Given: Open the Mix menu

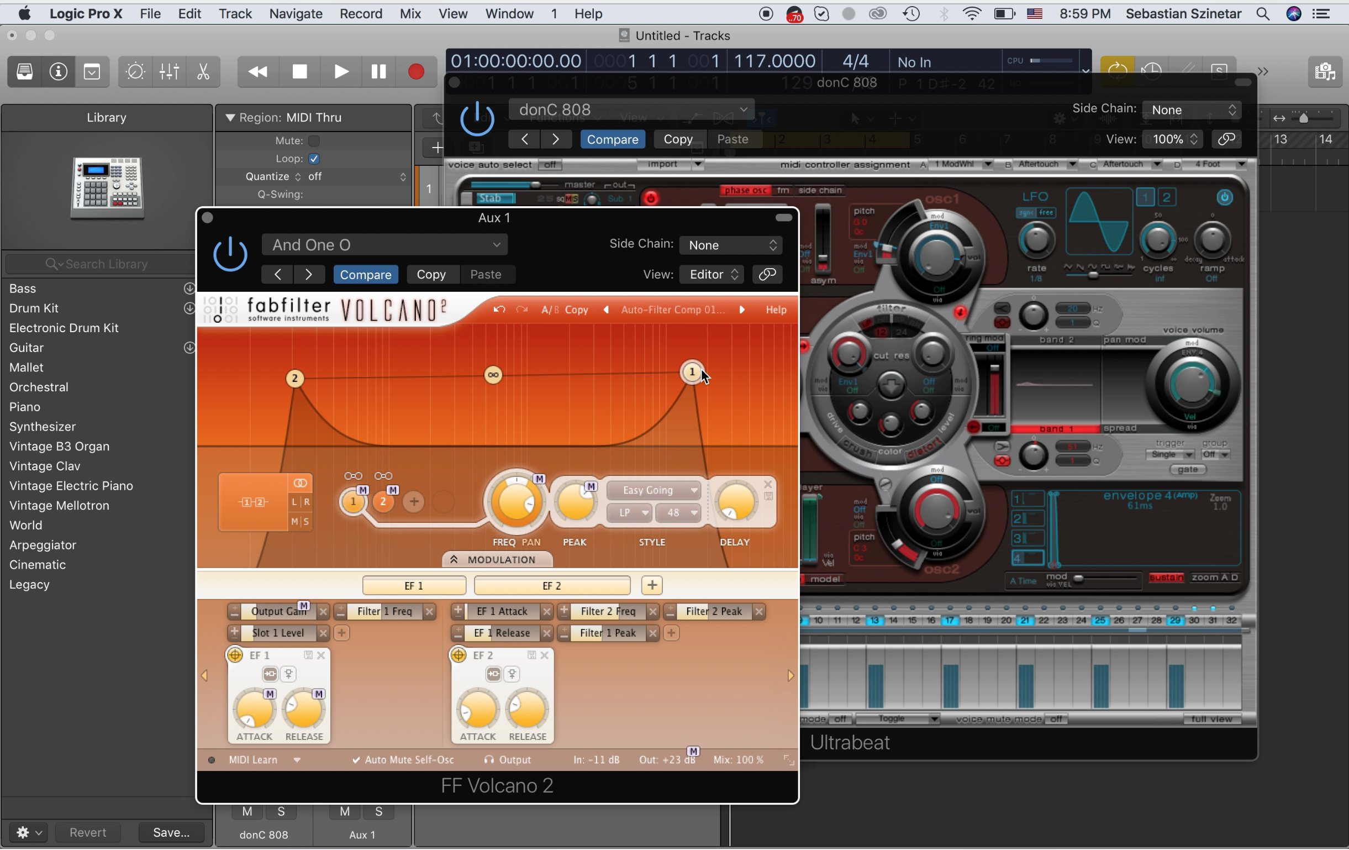Looking at the screenshot, I should pyautogui.click(x=410, y=13).
